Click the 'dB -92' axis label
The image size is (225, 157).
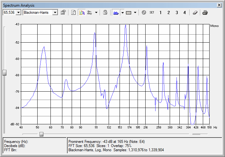click(x=15, y=124)
